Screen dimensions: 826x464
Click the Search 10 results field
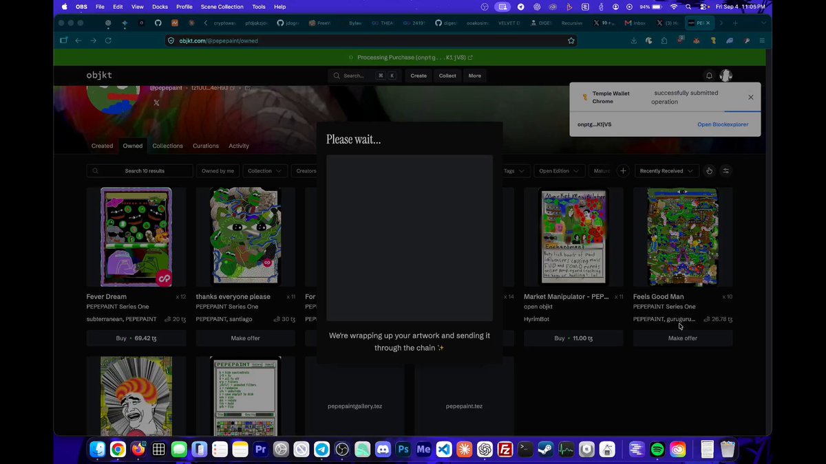coord(140,170)
